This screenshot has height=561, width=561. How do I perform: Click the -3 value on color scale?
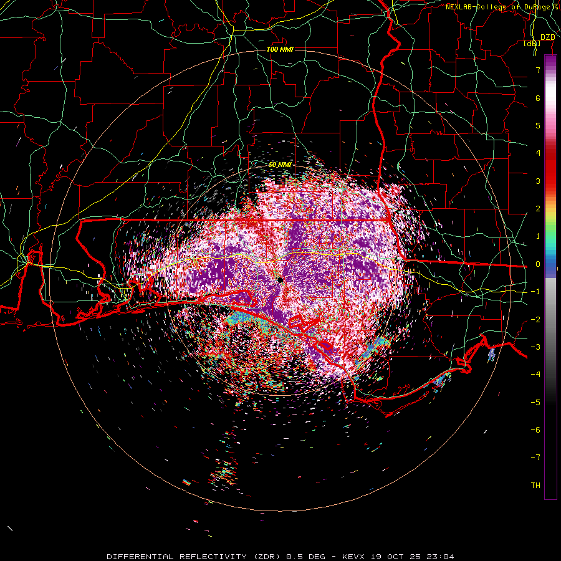point(535,347)
